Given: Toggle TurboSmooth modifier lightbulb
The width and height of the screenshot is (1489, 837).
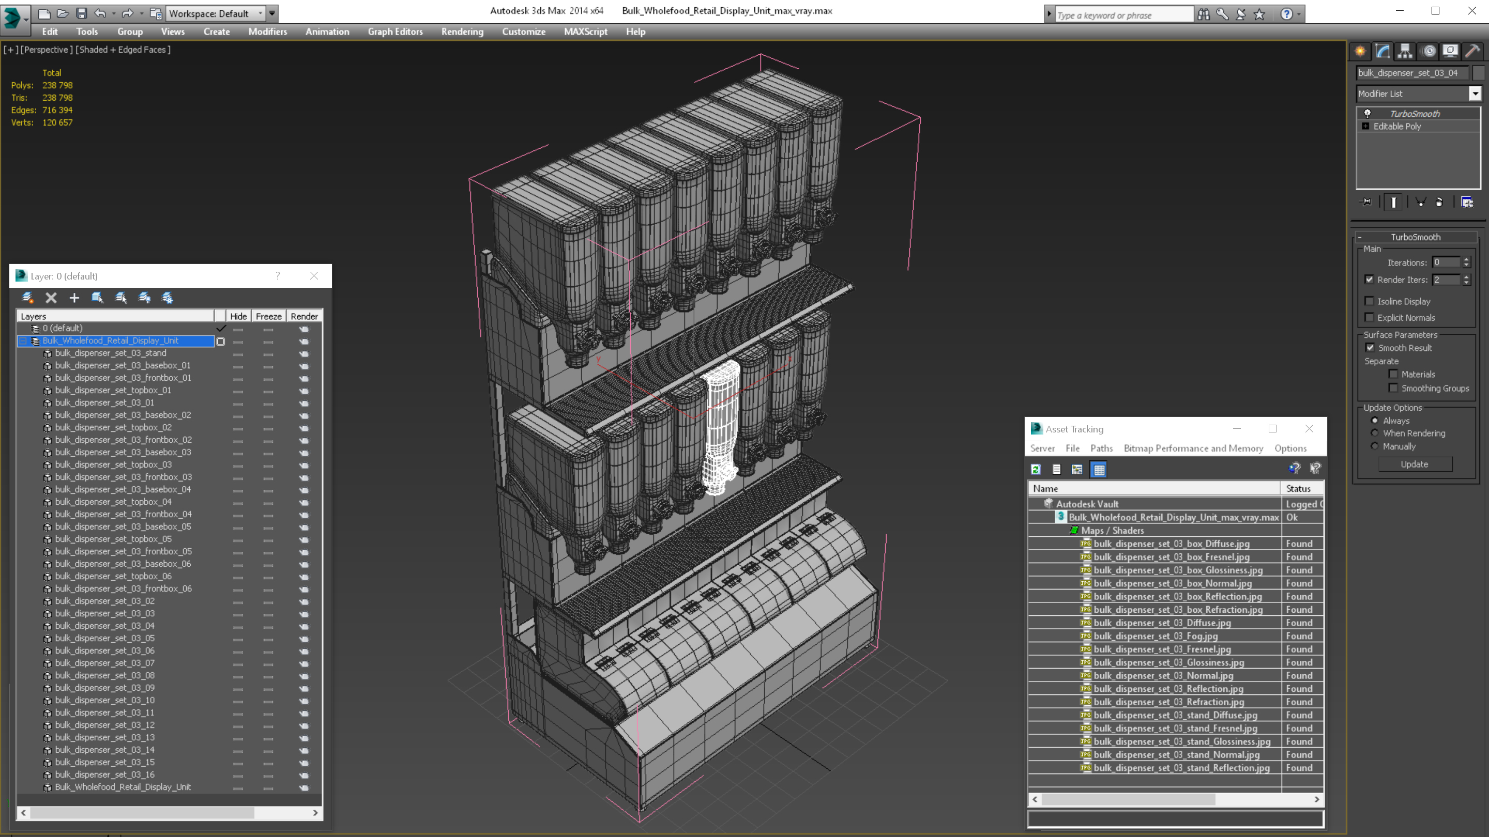Looking at the screenshot, I should coord(1368,113).
